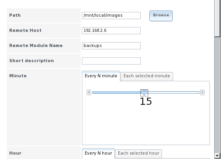This screenshot has height=159, width=221.
Task: Decrease minute slider with left arrow
Action: 89,92
